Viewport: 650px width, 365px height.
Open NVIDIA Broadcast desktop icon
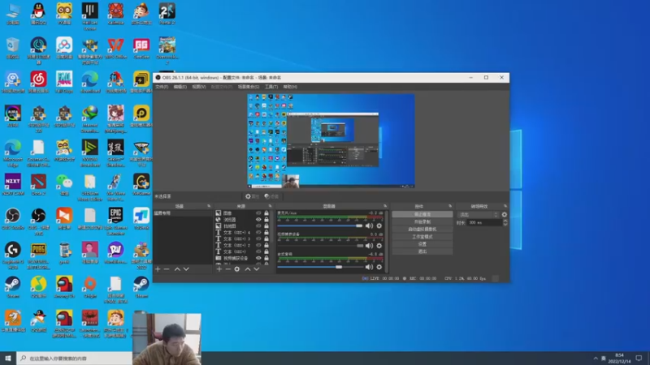90,153
